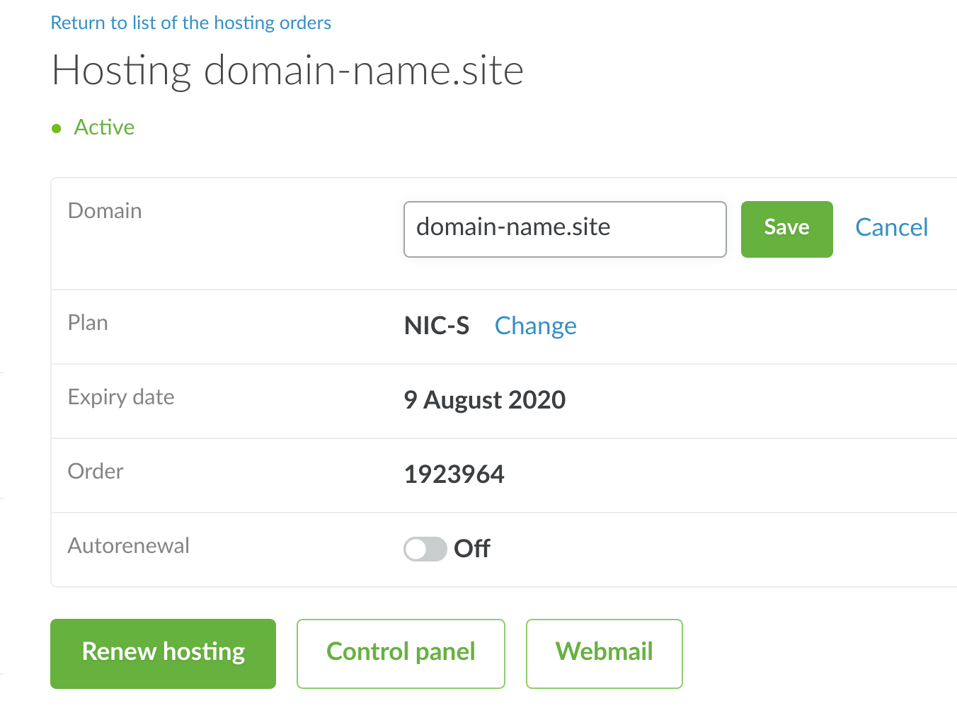957x713 pixels.
Task: Click the Autorenewal row label
Action: coord(129,546)
